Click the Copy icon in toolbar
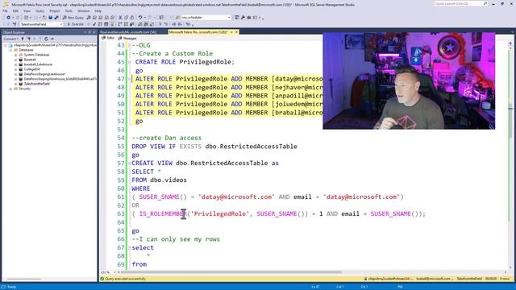 pos(127,18)
